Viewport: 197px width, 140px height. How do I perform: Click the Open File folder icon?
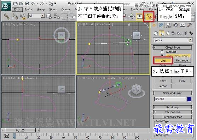(21, 4)
